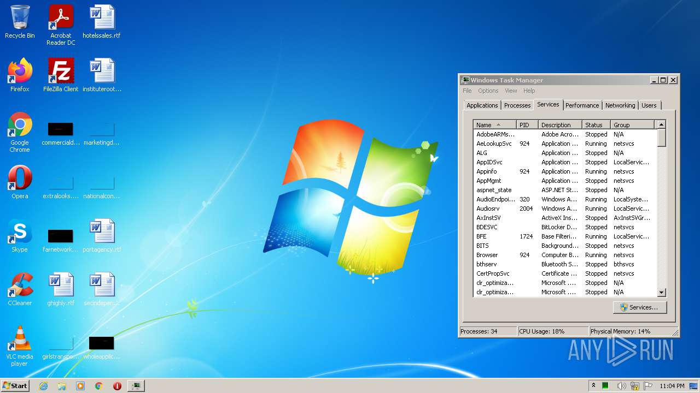The image size is (700, 393).
Task: Select the aspnet_state service row
Action: (565, 190)
